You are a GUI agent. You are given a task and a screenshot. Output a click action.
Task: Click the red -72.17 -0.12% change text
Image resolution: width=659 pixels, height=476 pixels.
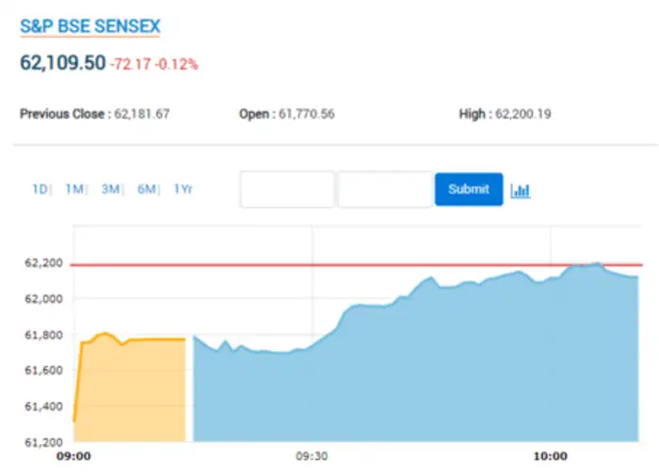pos(153,64)
